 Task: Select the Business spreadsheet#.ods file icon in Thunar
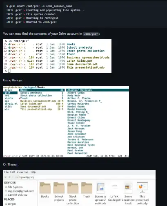point(100,188)
